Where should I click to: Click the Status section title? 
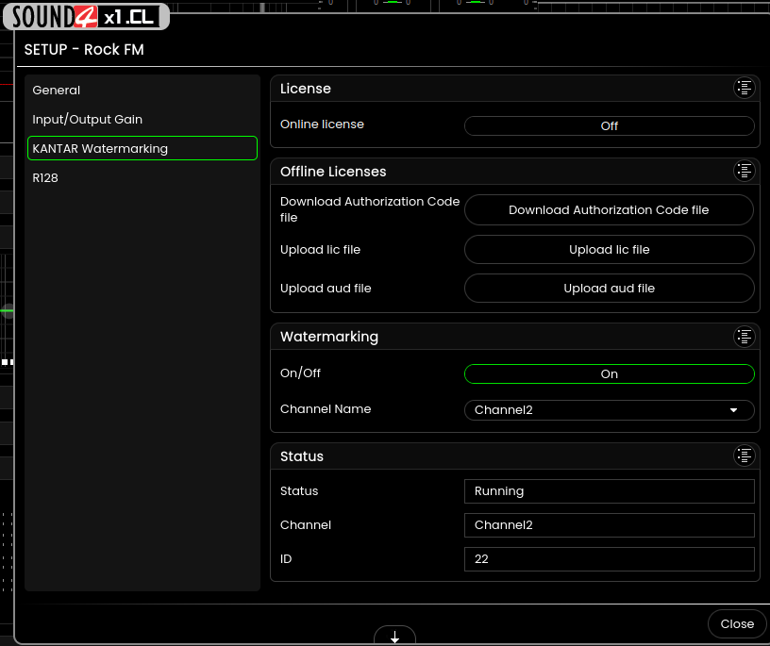tap(302, 456)
